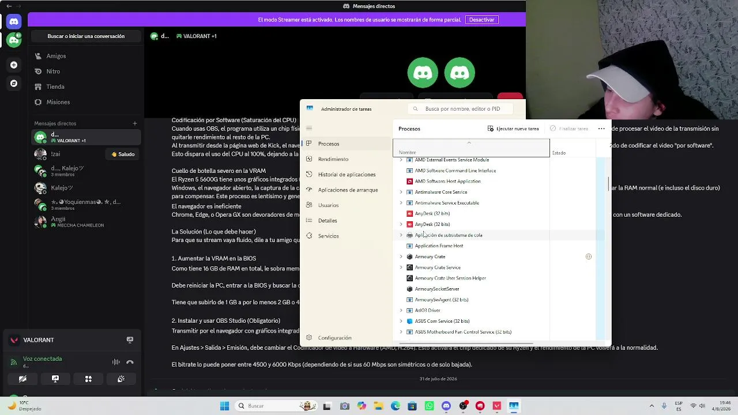The image size is (738, 415).
Task: Expand Aplicación de subsistema de cola
Action: click(x=401, y=235)
